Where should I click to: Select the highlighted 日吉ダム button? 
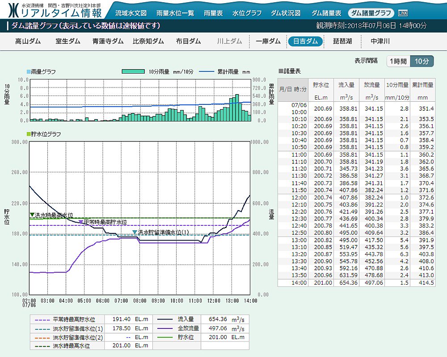pyautogui.click(x=305, y=42)
